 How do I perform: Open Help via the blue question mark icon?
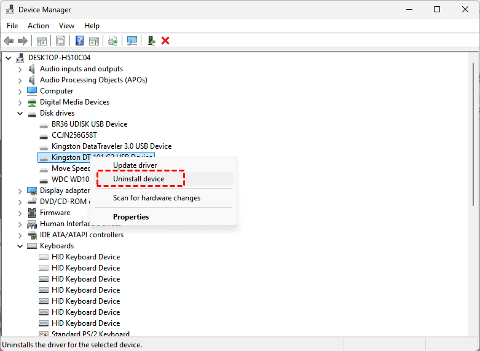coord(79,41)
